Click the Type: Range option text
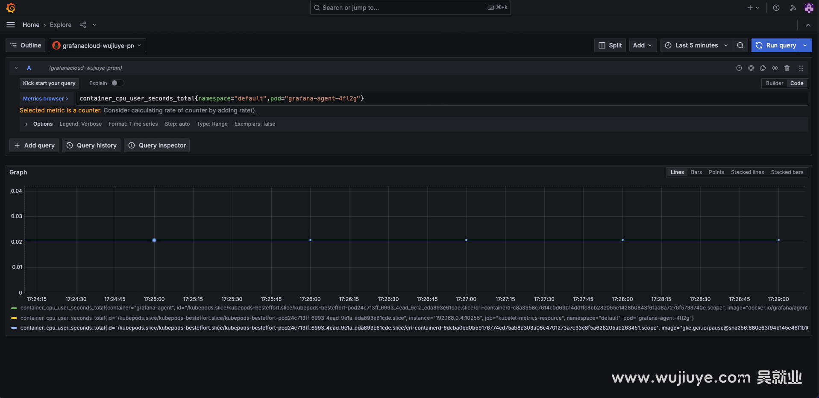819x398 pixels. [x=212, y=124]
